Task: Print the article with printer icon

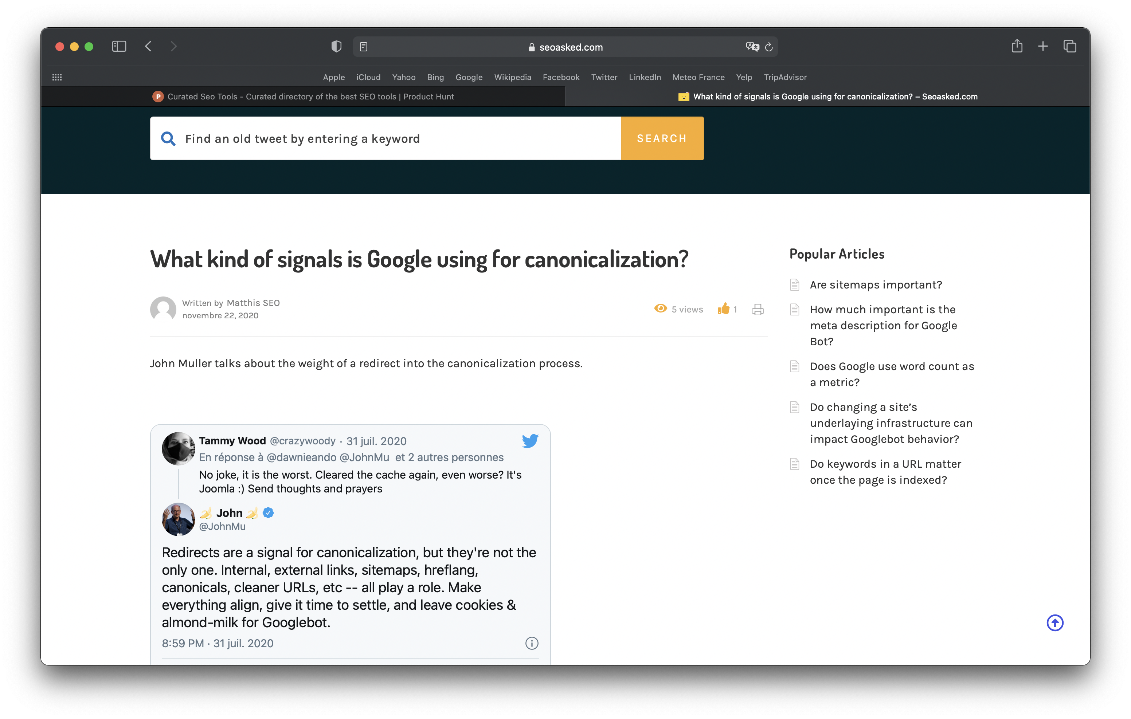Action: (757, 309)
